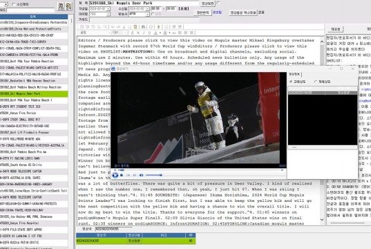The width and height of the screenshot is (371, 249).
Task: Click the first search icon button above the list
Action: tap(61, 6)
